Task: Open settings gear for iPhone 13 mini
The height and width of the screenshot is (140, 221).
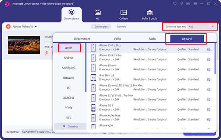Action: tap(209, 69)
